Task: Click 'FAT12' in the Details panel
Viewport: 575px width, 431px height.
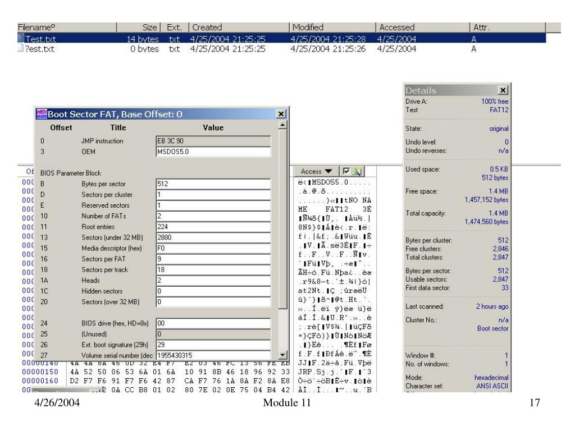Action: 499,109
